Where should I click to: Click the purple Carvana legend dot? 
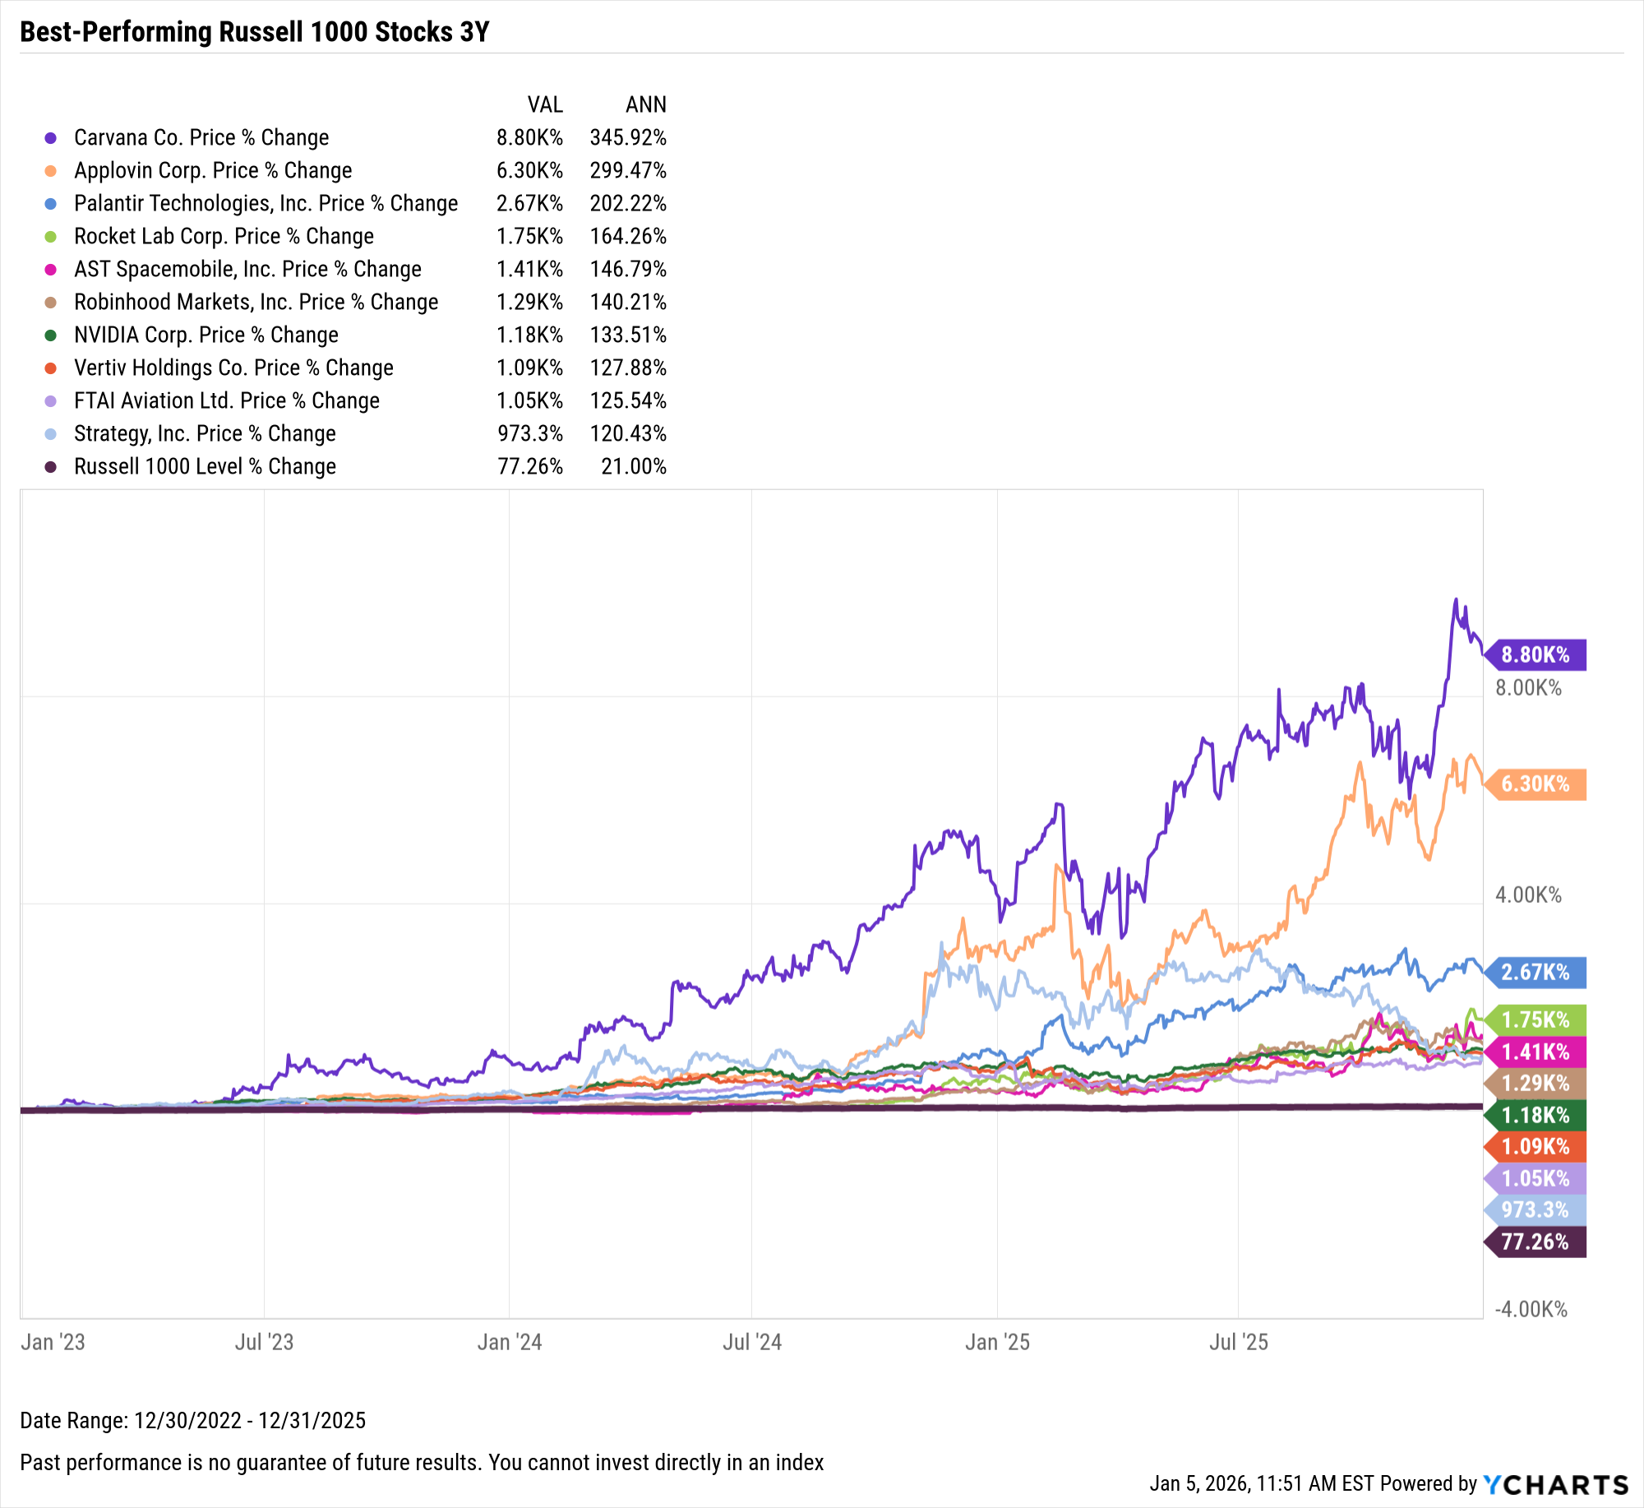pyautogui.click(x=51, y=138)
